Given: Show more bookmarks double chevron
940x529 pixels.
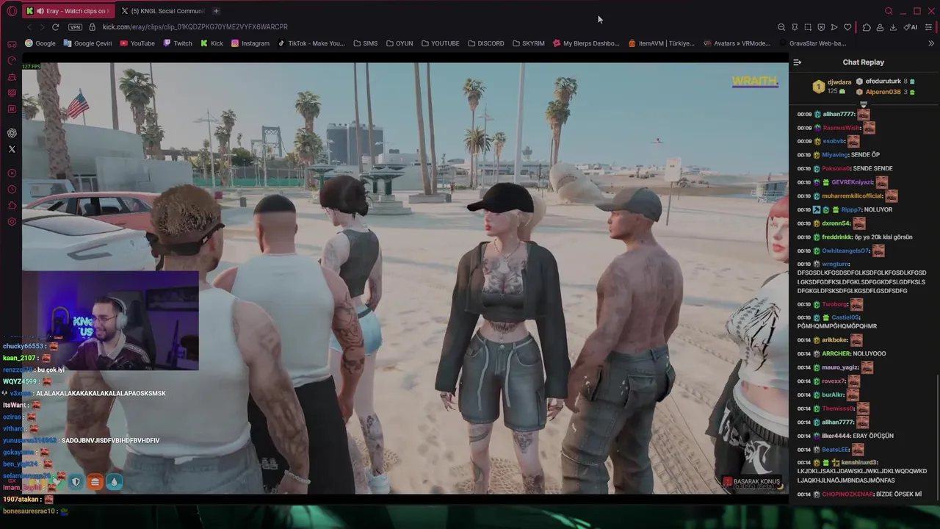Looking at the screenshot, I should (931, 43).
